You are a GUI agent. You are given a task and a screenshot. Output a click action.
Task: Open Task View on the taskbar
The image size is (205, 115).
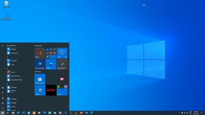[x=8, y=113]
